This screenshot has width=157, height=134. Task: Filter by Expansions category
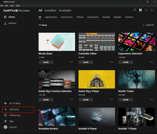pos(93,17)
